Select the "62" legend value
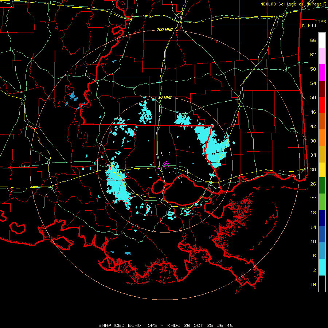 313,55
